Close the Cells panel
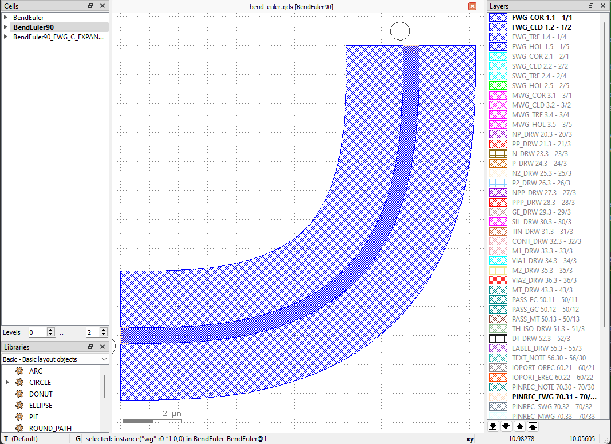Screen dimensions: 611x444 103,6
